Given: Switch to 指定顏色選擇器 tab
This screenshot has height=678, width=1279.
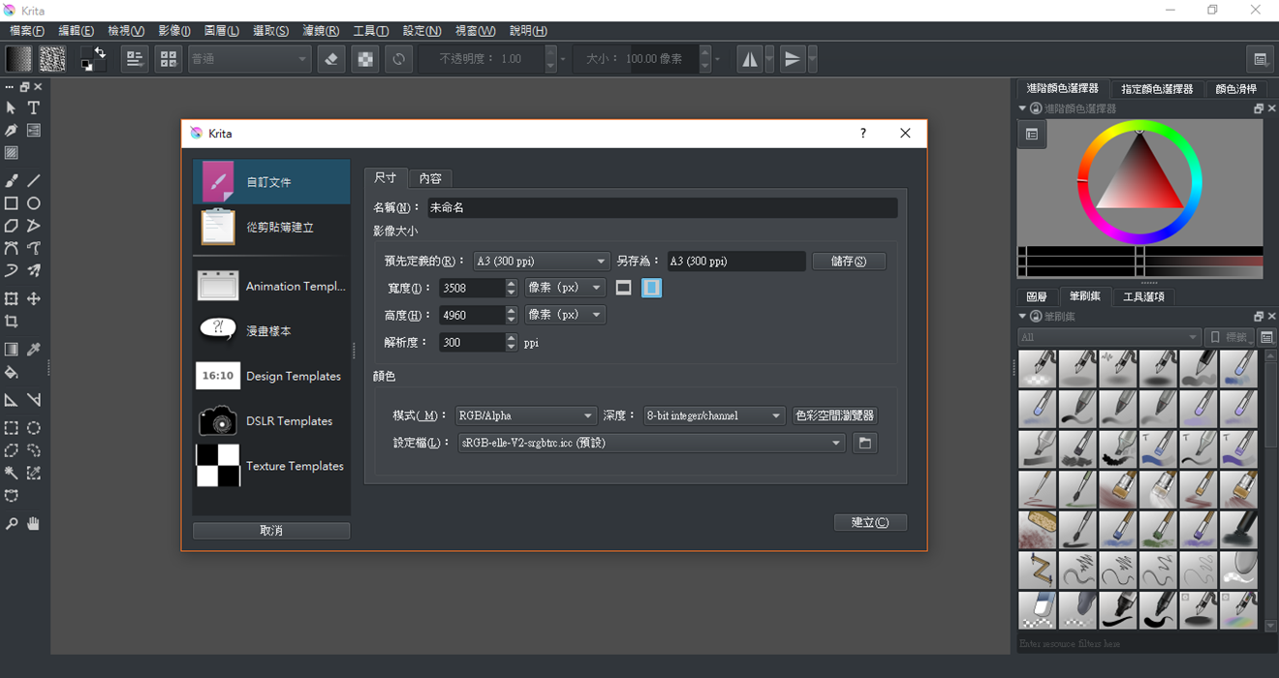Looking at the screenshot, I should pyautogui.click(x=1157, y=89).
